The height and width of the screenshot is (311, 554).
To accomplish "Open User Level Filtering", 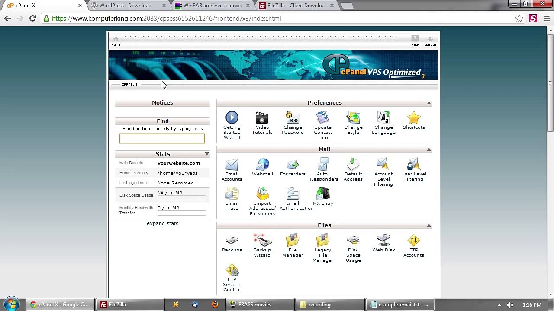I will pyautogui.click(x=414, y=170).
